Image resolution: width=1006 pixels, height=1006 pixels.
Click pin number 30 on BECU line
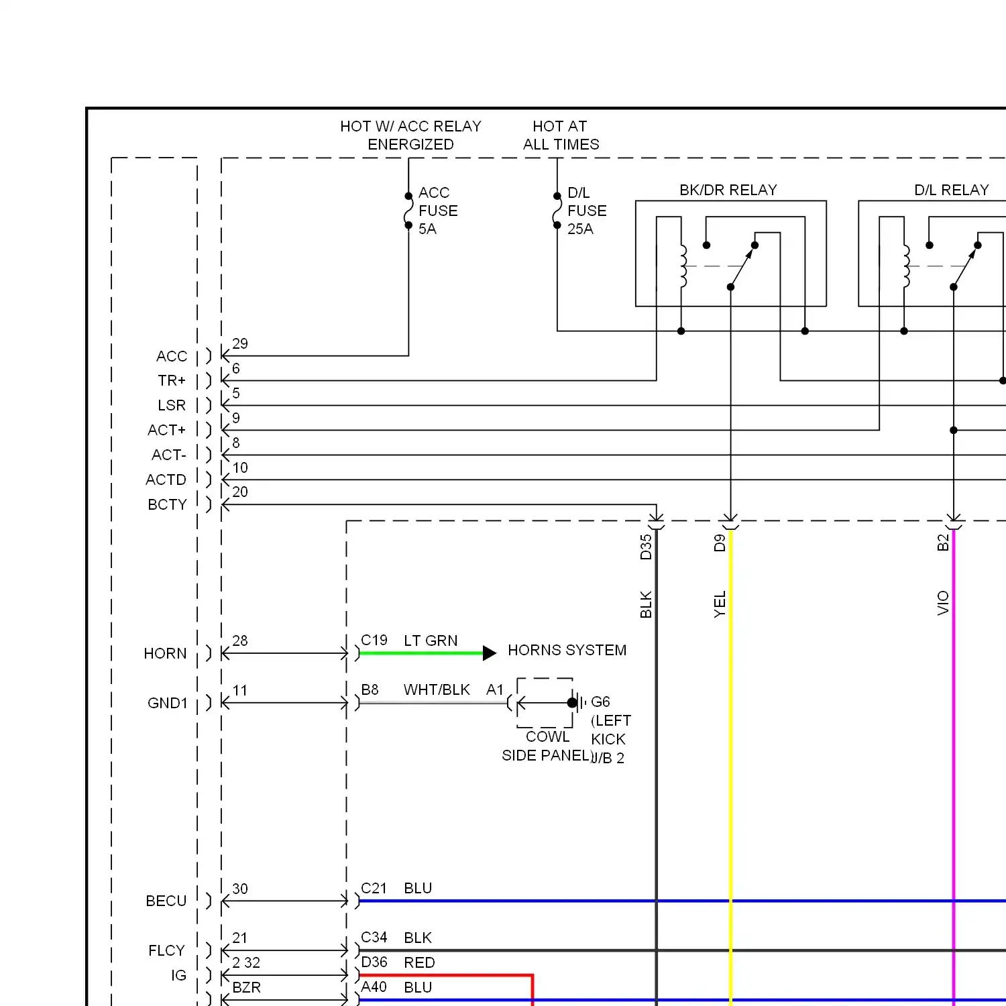pos(240,889)
